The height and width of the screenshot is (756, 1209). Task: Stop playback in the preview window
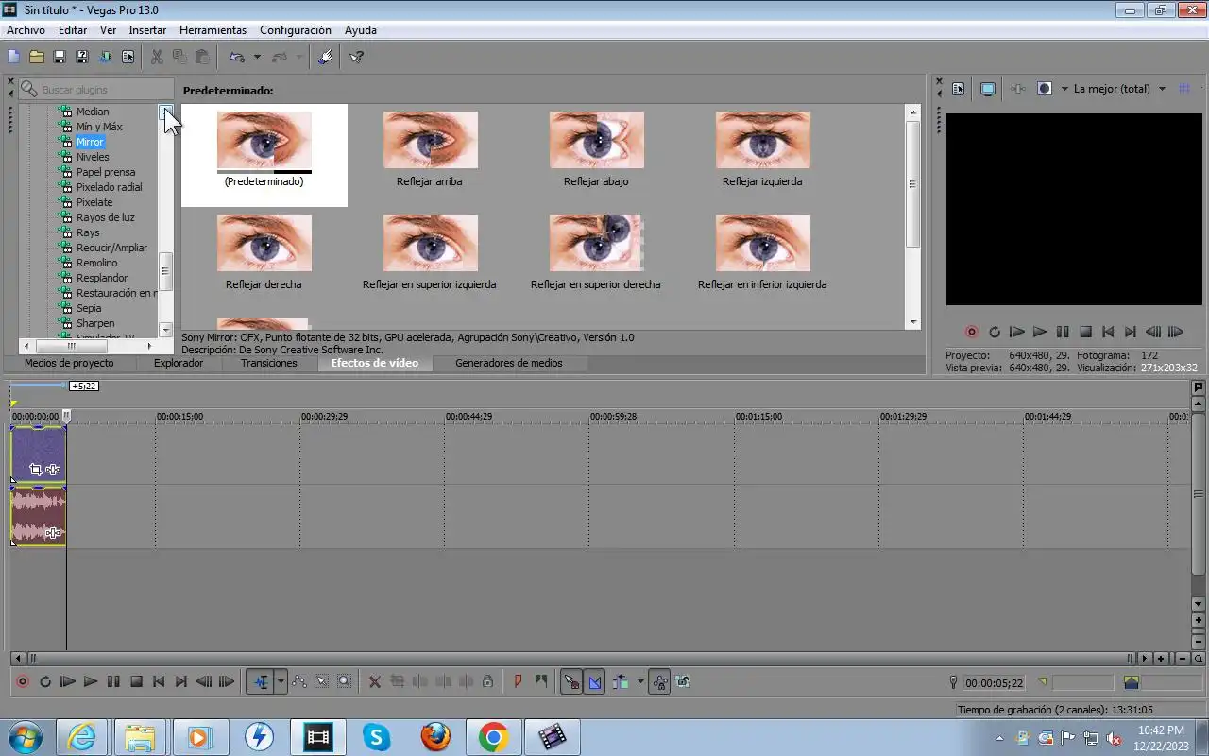pyautogui.click(x=1085, y=332)
